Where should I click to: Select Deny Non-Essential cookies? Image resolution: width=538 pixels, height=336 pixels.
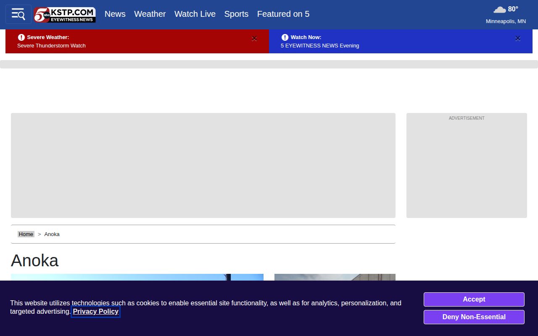click(x=474, y=317)
